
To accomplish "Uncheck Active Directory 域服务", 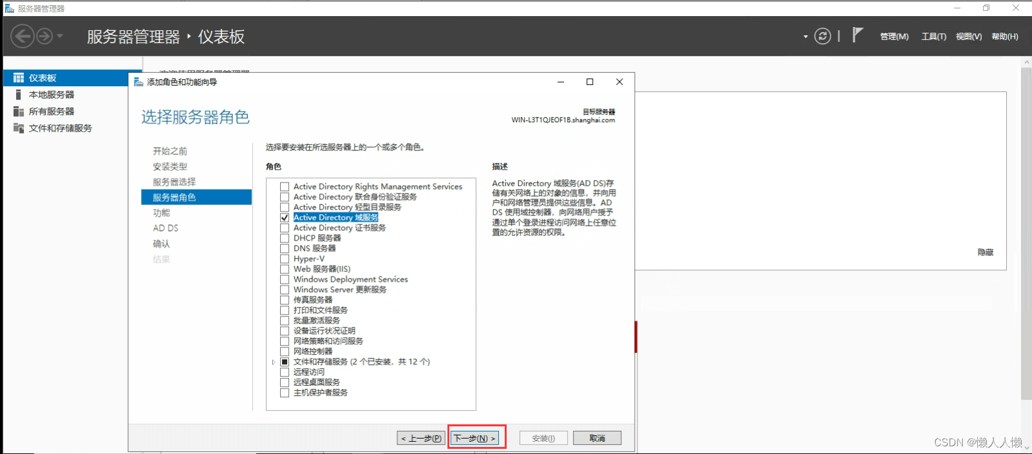I will coord(285,217).
